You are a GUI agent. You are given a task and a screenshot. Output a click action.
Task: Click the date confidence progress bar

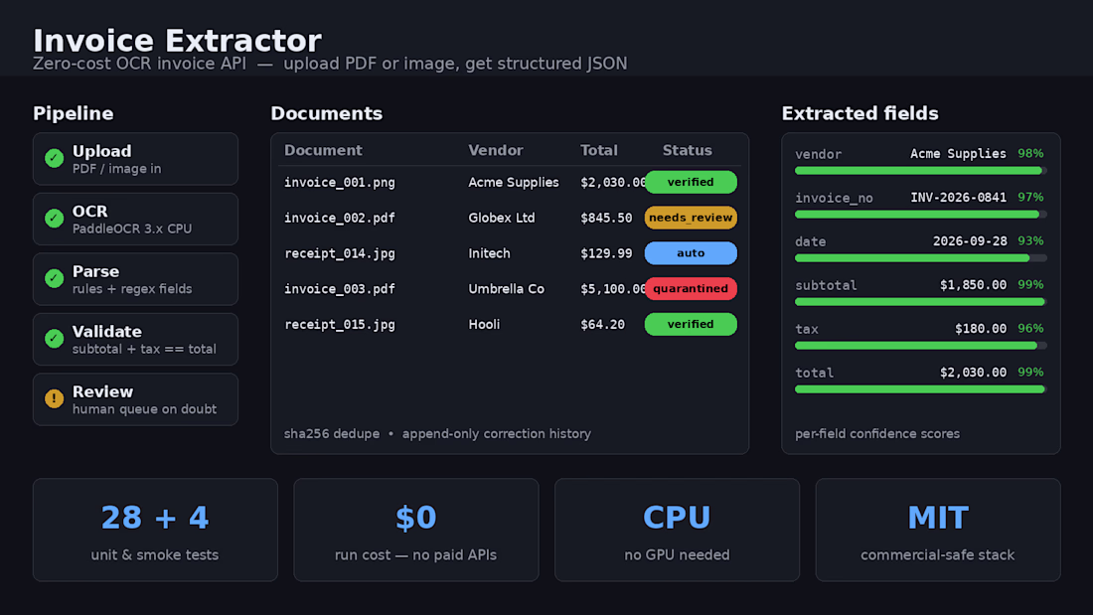(921, 258)
